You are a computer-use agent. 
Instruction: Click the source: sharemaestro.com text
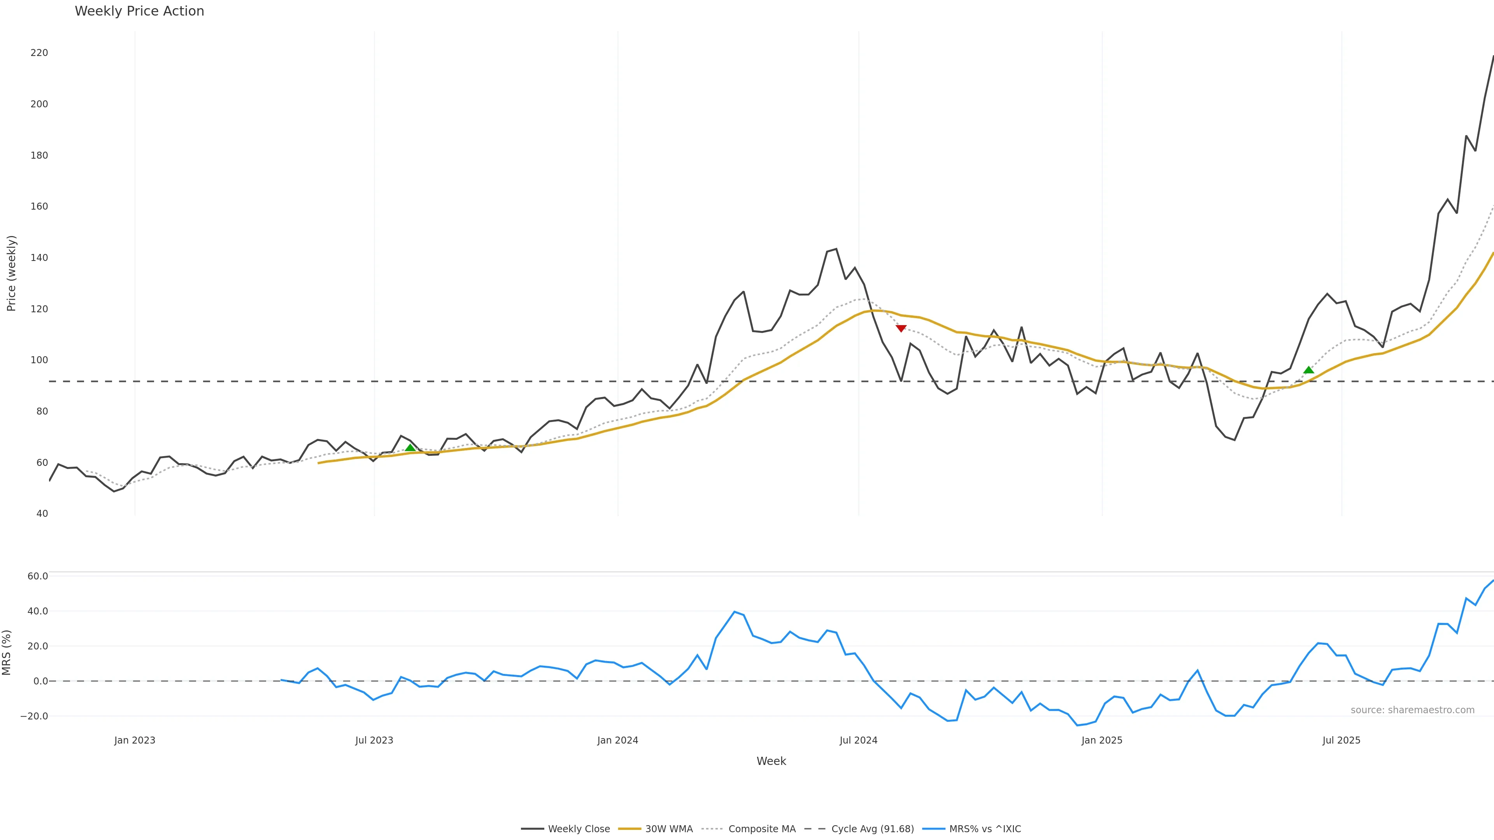1412,710
